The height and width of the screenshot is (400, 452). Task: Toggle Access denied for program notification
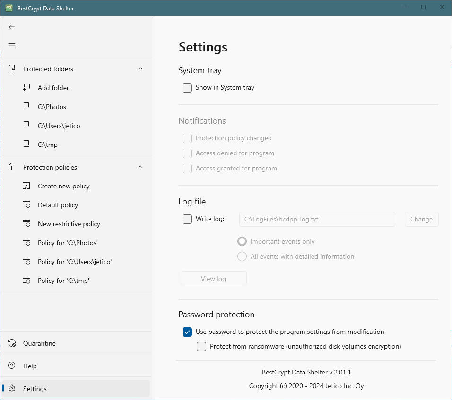187,153
